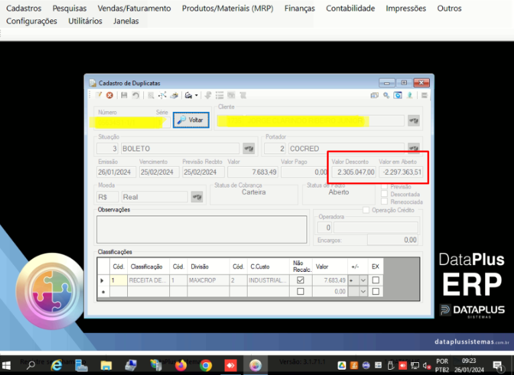
Task: Expand the +/- dropdown in first row
Action: pos(363,281)
